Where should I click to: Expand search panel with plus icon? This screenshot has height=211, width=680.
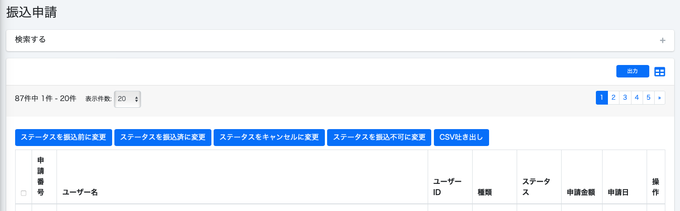[x=662, y=41]
